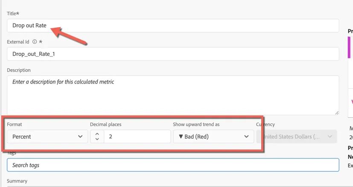Click the Decimal places stepper arrows
This screenshot has height=187, width=353.
(97, 136)
